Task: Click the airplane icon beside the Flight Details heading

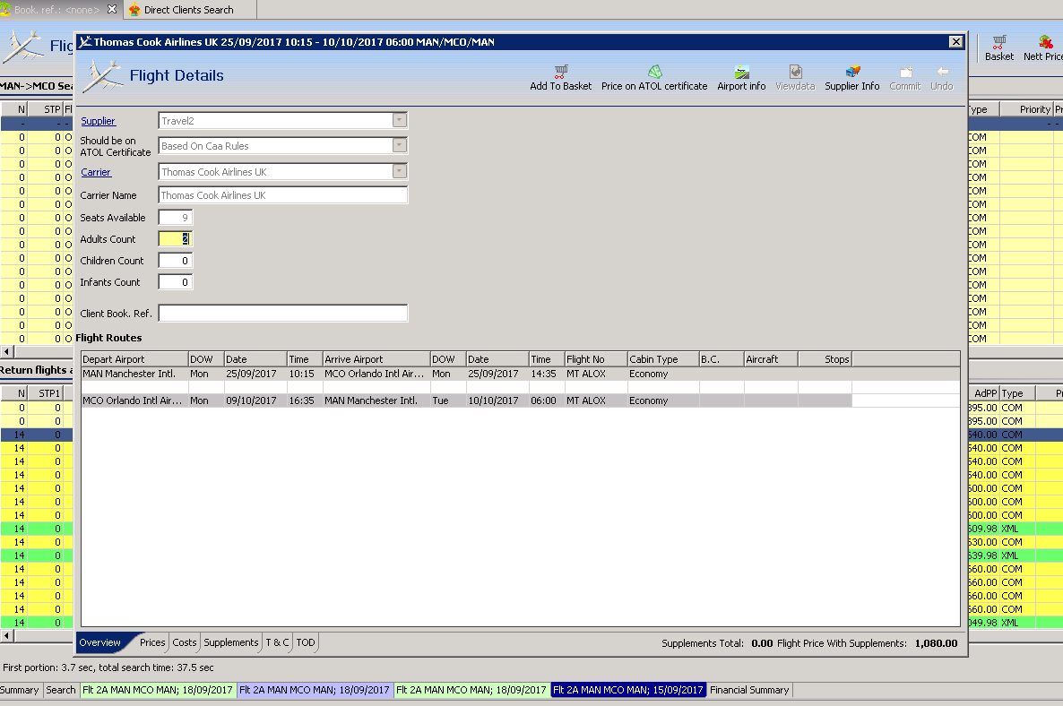Action: 102,75
